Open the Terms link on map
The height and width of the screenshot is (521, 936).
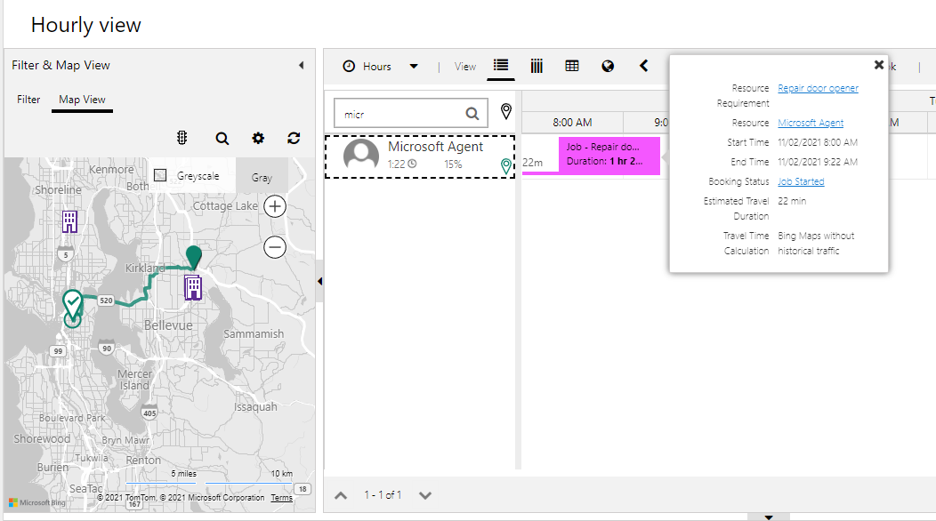point(282,498)
